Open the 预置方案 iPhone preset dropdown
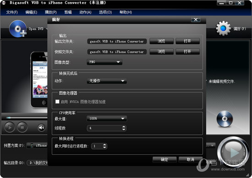Image resolution: width=252 pixels, height=178 pixels. click(x=37, y=146)
